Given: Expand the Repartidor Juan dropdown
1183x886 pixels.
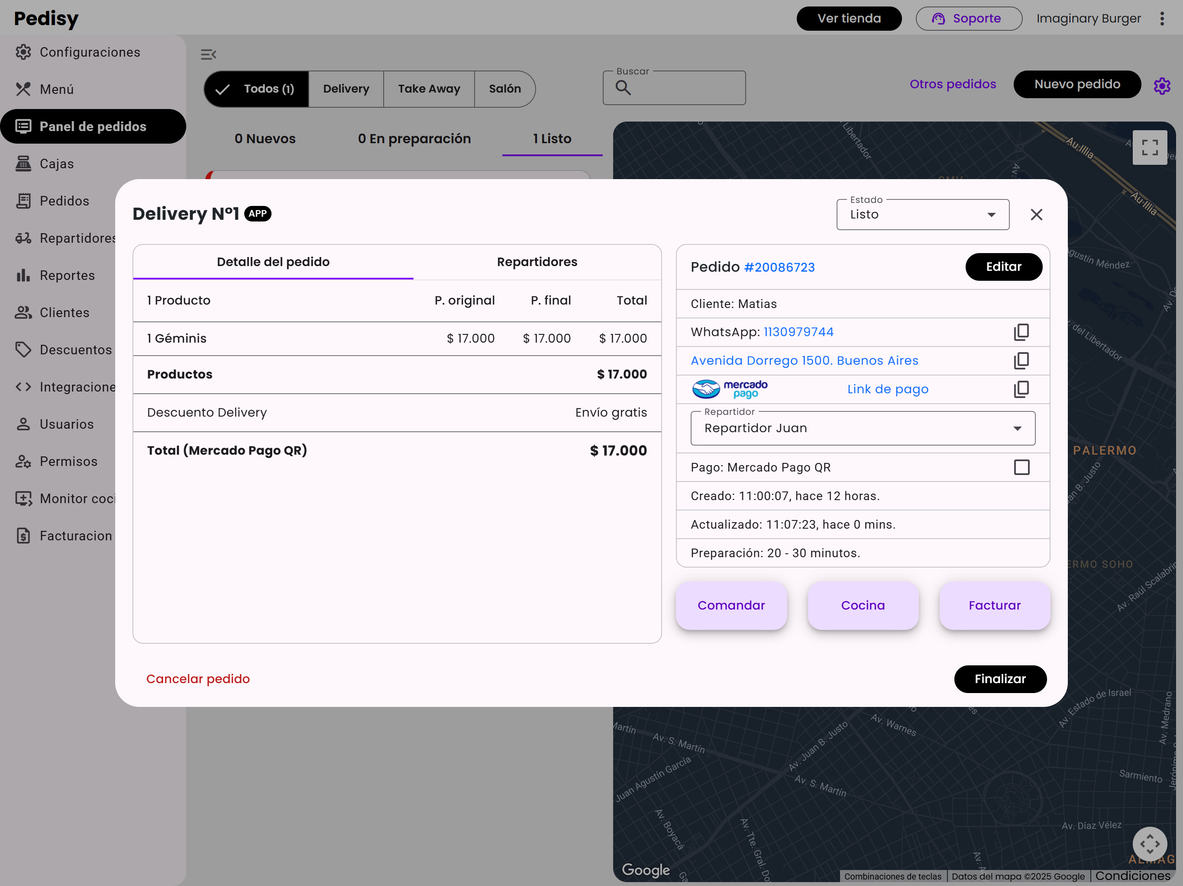Looking at the screenshot, I should (x=862, y=429).
